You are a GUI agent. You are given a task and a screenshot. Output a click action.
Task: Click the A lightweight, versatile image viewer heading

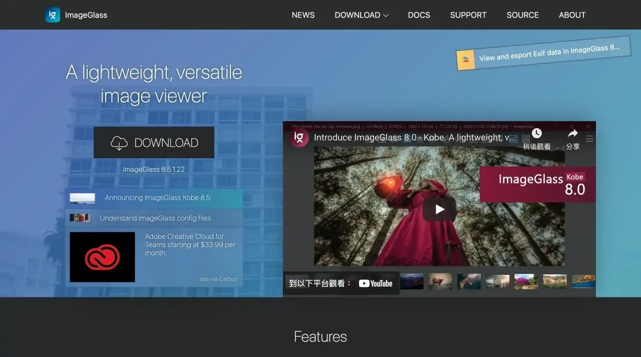coord(154,84)
